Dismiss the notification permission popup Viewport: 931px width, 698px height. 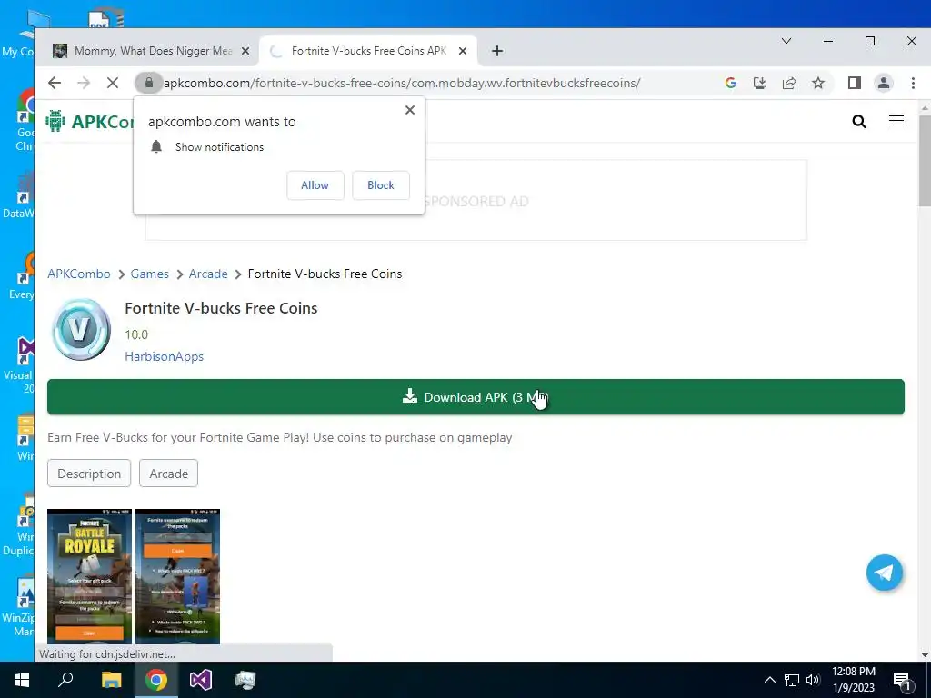[410, 110]
